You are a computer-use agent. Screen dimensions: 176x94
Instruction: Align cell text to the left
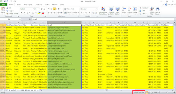48,13
